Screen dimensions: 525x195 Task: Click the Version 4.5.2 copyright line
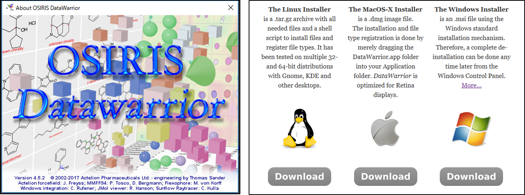[x=119, y=178]
